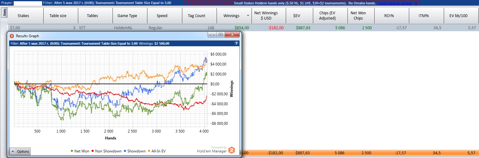The height and width of the screenshot is (158, 479).
Task: Toggle the Showdown line in legend
Action: (134, 151)
